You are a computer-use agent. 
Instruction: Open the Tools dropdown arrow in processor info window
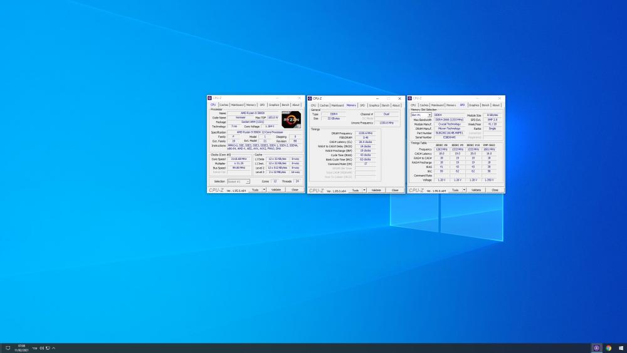[264, 190]
